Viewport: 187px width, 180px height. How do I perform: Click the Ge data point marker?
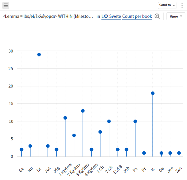[21, 150]
